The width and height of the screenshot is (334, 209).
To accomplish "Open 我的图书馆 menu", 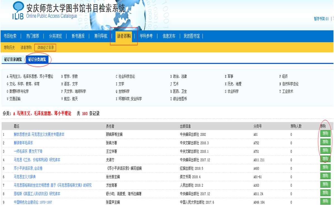I will click(192, 36).
